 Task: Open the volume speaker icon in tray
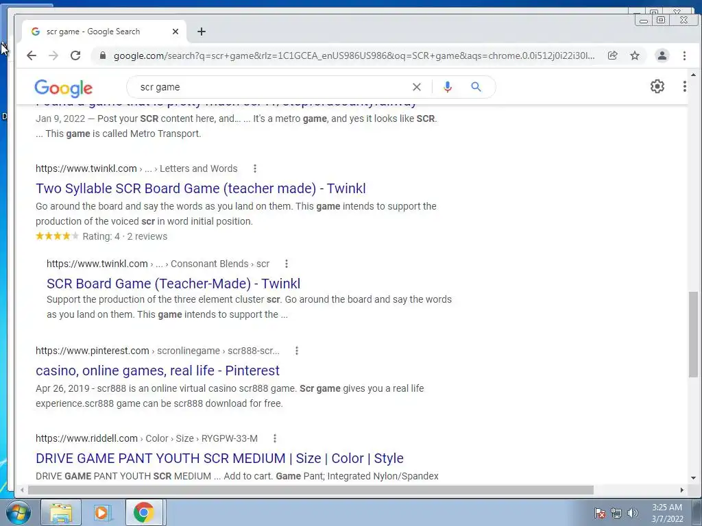click(633, 513)
